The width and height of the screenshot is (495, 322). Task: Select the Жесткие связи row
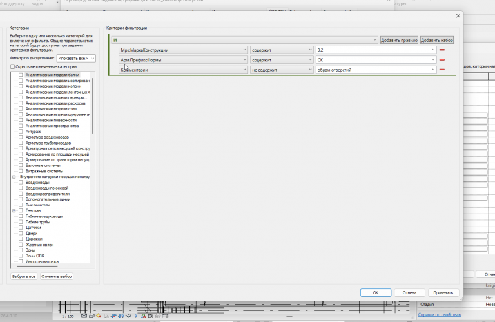coord(39,245)
